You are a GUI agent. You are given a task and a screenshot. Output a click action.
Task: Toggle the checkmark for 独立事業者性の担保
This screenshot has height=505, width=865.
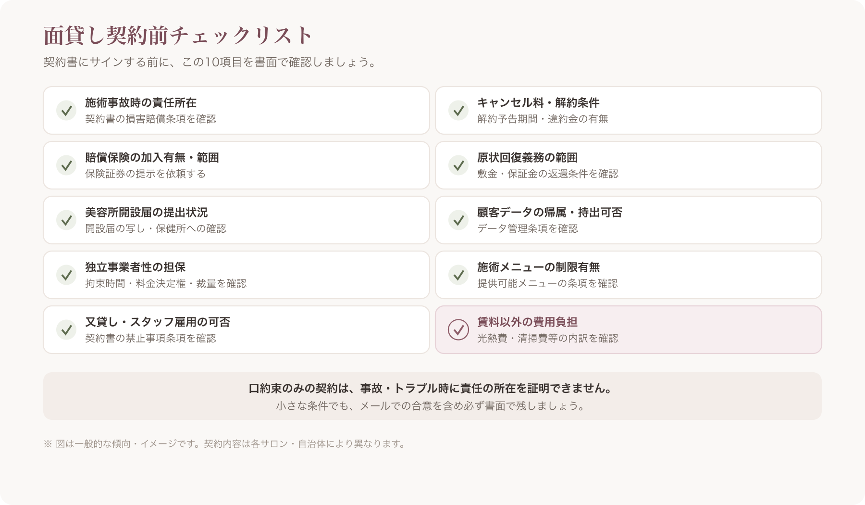66,275
